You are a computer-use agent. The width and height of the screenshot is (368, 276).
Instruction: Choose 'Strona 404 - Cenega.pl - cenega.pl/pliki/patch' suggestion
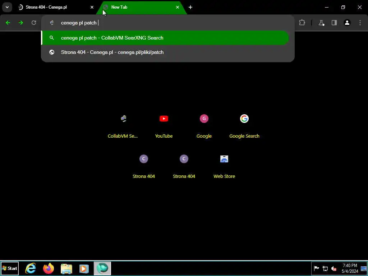(x=165, y=52)
